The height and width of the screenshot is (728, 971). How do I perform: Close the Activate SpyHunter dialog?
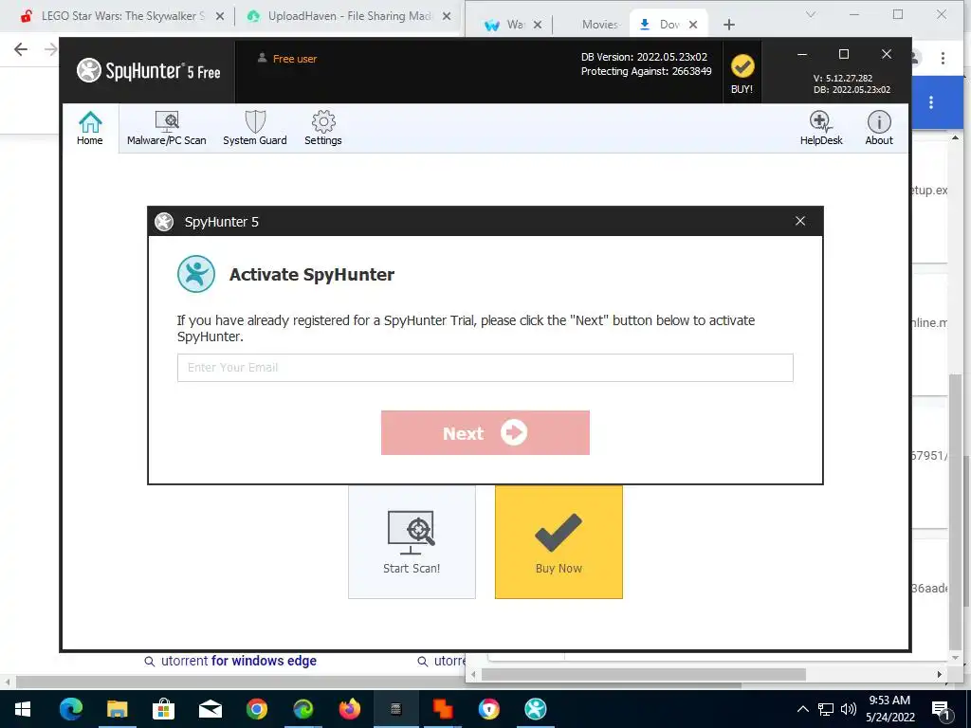pyautogui.click(x=800, y=221)
